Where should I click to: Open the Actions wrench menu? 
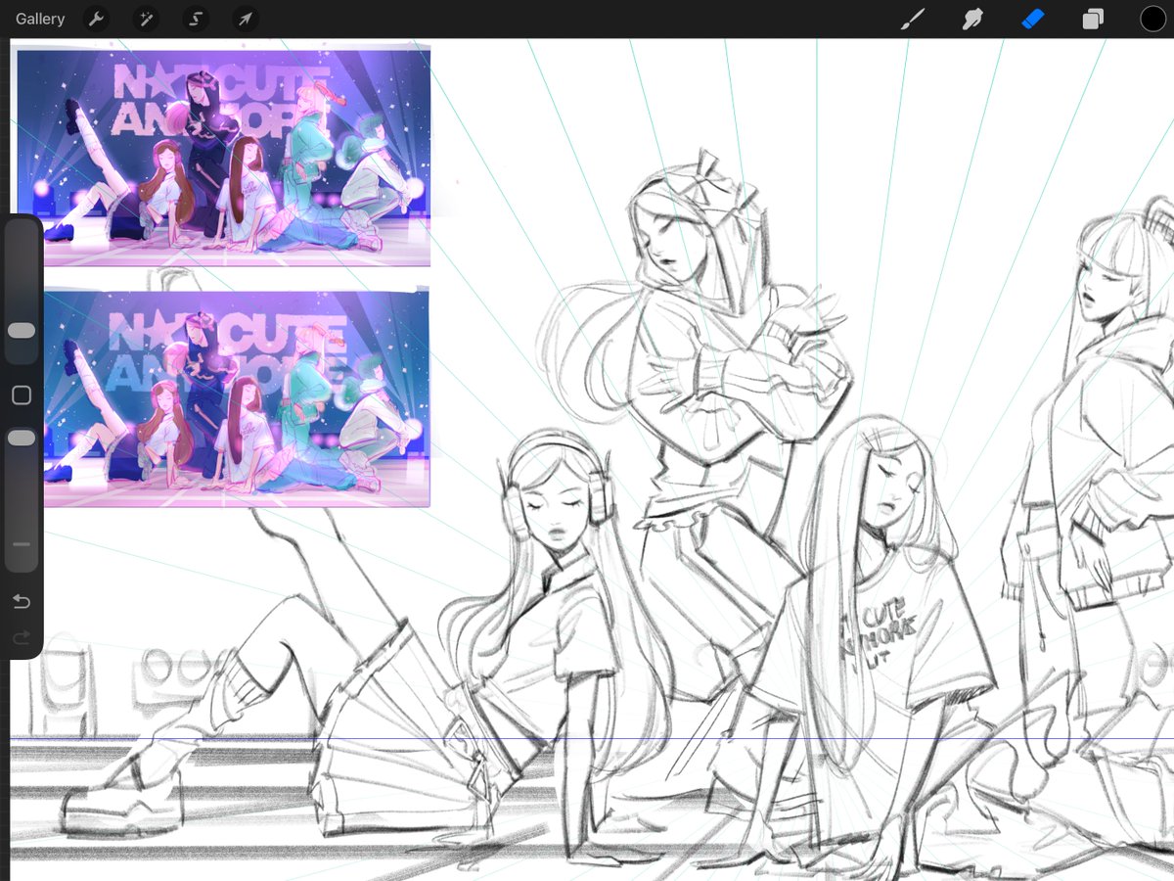(x=95, y=19)
